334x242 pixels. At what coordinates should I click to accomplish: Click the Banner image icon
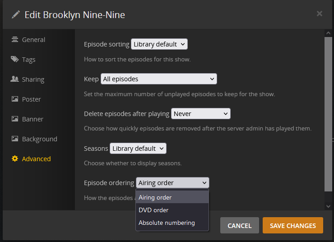tap(15, 119)
